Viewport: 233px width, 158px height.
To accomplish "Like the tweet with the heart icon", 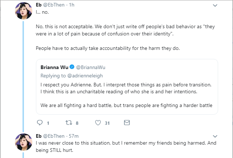I will 98,123.
